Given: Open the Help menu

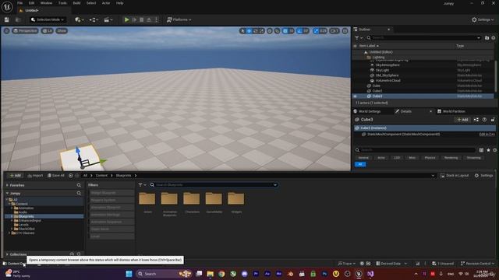Looking at the screenshot, I should click(119, 3).
